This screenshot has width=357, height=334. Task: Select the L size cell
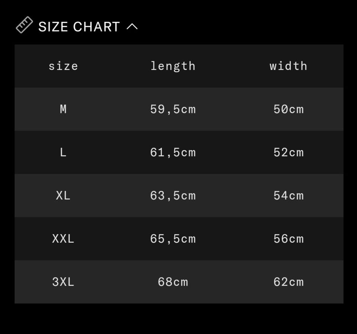(63, 152)
